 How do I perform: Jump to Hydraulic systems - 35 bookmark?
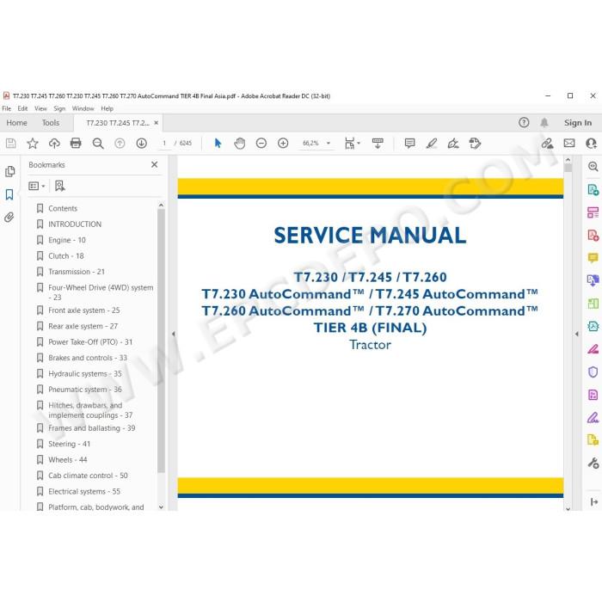[x=85, y=373]
